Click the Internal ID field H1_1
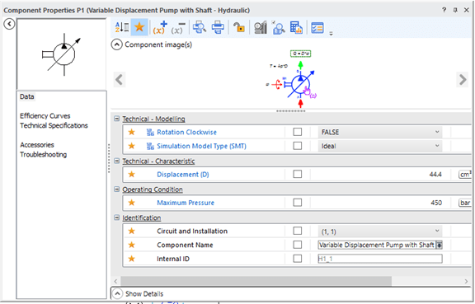 pos(380,259)
